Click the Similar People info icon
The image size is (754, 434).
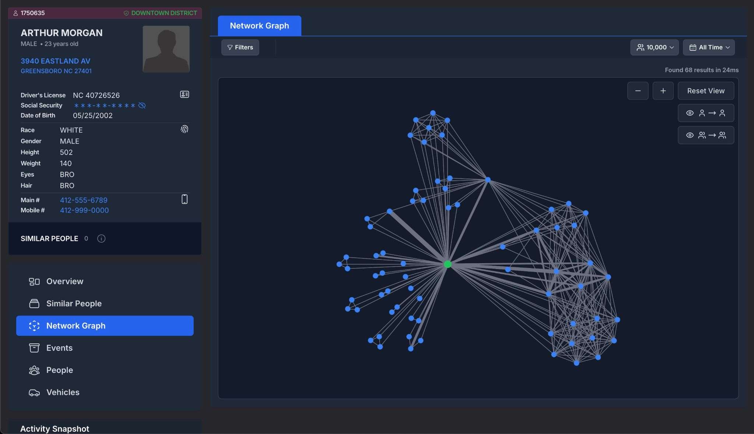(101, 239)
